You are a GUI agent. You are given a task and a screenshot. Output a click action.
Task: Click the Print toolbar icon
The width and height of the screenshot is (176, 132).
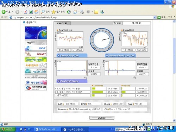82,12
